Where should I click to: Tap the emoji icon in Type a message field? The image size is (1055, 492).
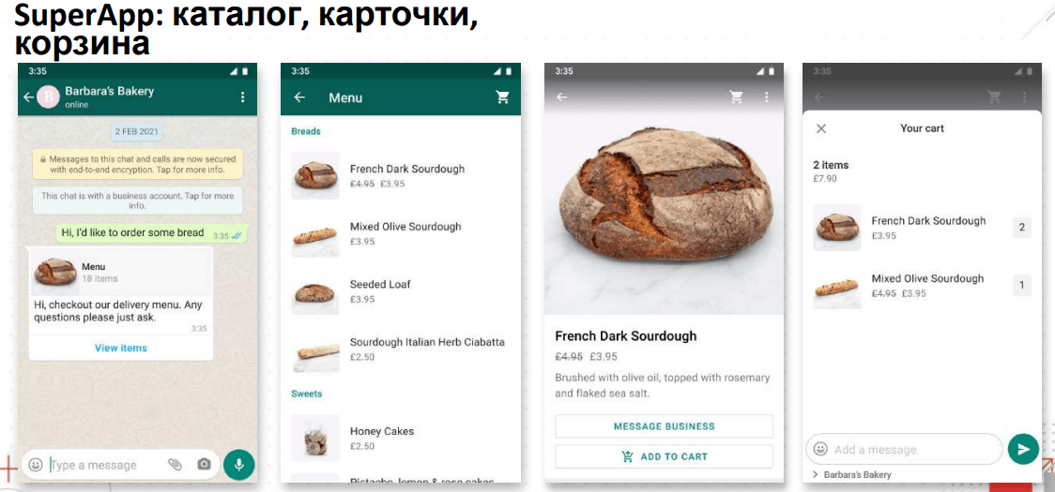coord(37,465)
